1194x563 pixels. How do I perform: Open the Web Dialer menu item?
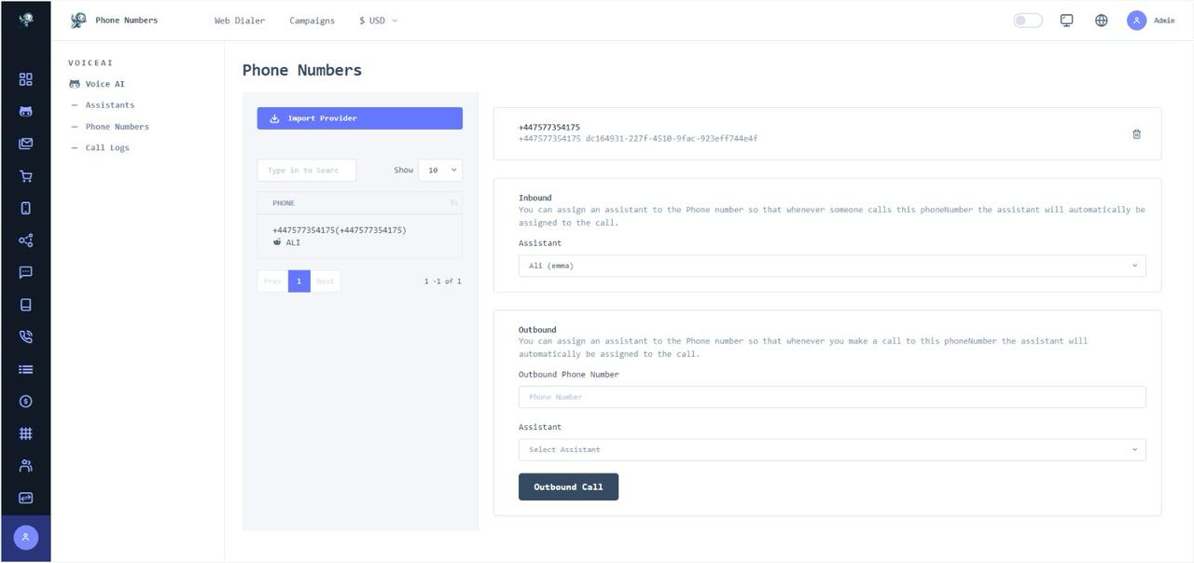(240, 20)
